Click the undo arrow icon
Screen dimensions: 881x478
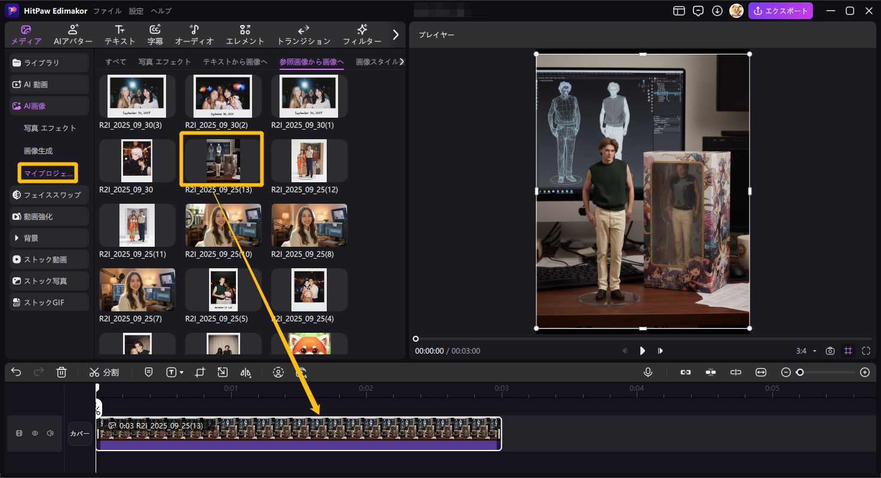coord(16,372)
